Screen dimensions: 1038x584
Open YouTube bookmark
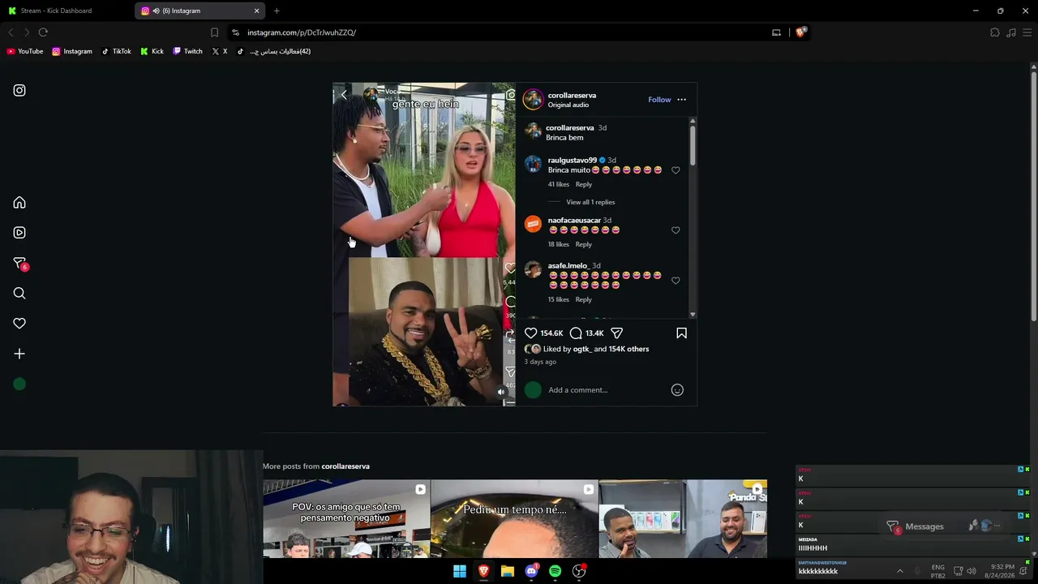[x=25, y=51]
